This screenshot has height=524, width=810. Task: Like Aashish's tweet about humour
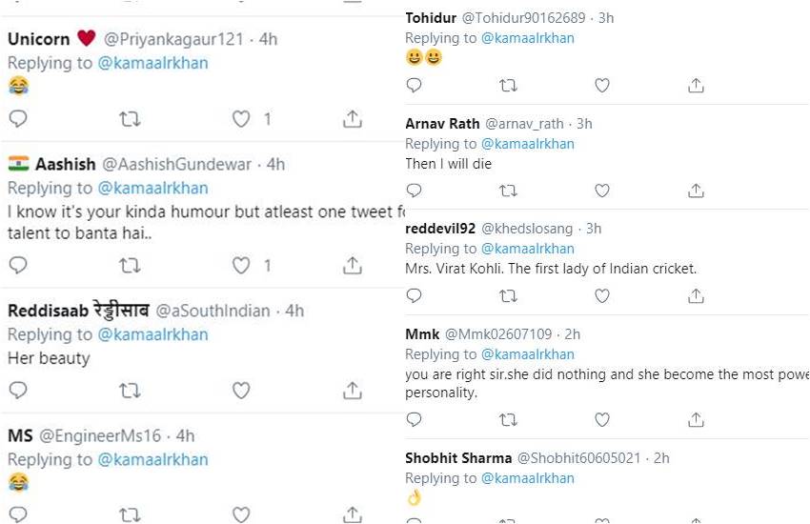pyautogui.click(x=241, y=265)
